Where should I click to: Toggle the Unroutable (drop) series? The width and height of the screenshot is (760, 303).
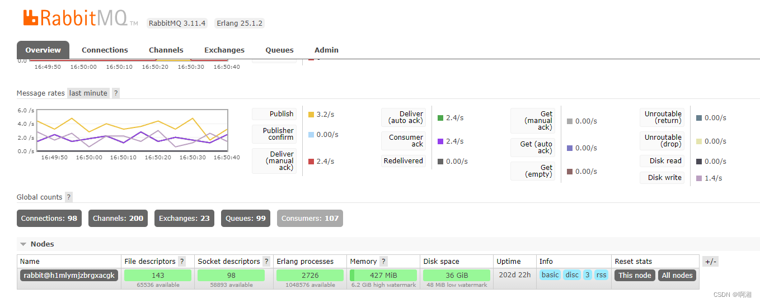click(662, 141)
